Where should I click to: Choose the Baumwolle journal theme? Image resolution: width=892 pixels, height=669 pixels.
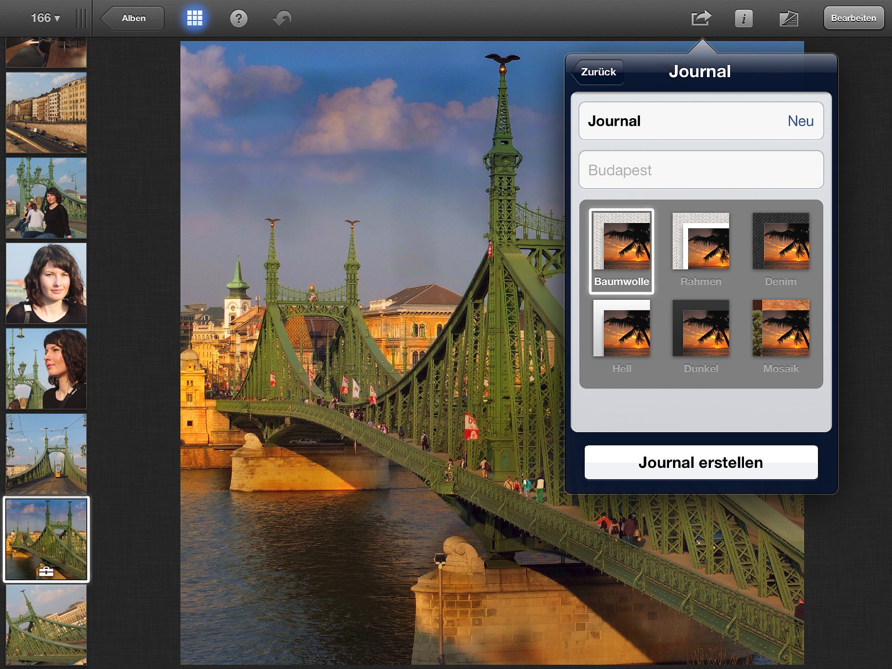621,251
